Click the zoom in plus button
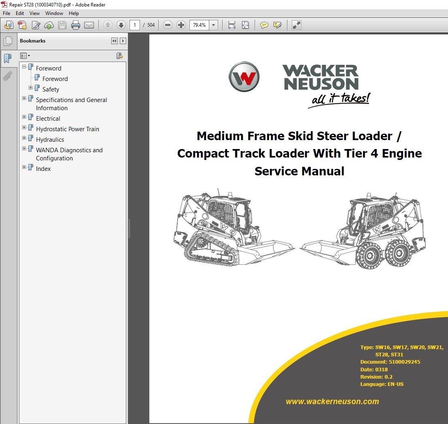This screenshot has height=424, width=448. pos(181,25)
